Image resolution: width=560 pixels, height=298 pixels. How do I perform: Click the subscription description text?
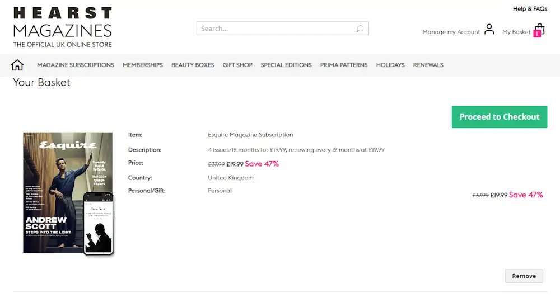(x=296, y=150)
